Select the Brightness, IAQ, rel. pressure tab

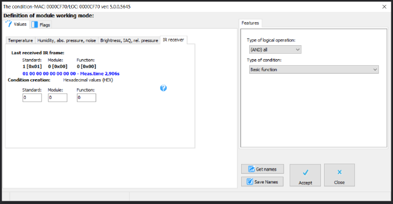[x=129, y=40]
